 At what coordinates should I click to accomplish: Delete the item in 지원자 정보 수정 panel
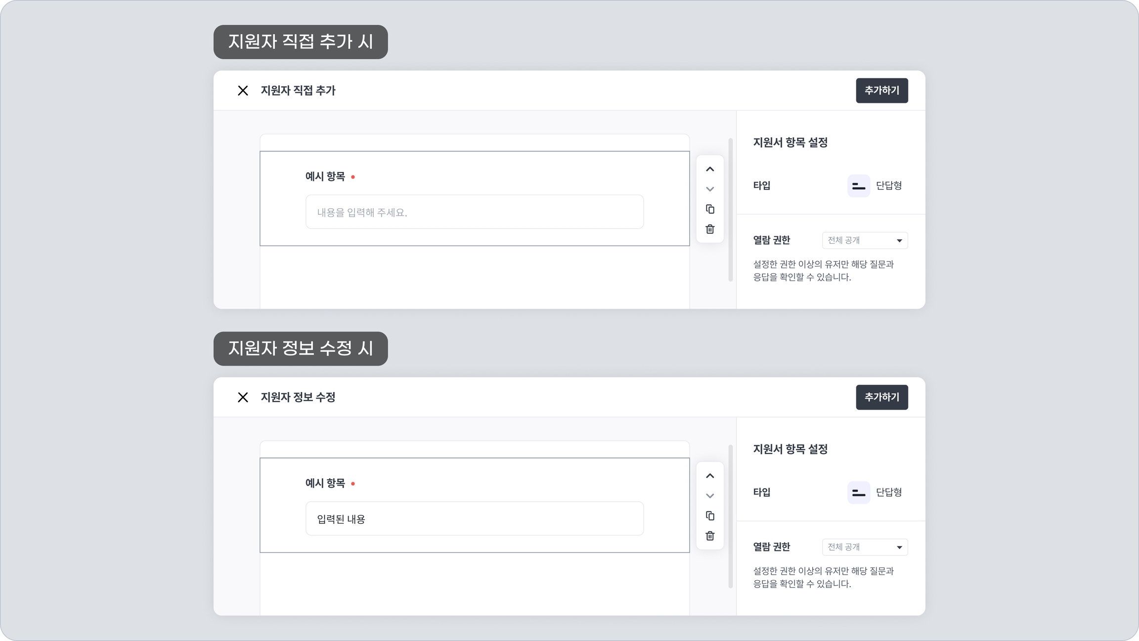pos(710,536)
